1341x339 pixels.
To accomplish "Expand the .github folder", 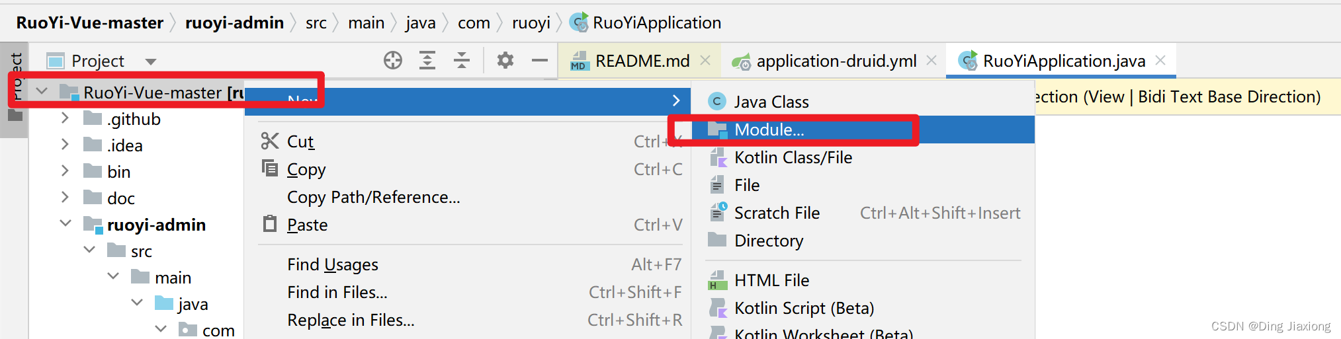I will 65,118.
